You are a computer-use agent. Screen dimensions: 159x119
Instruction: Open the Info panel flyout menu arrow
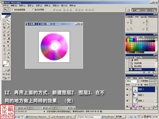tap(156, 16)
